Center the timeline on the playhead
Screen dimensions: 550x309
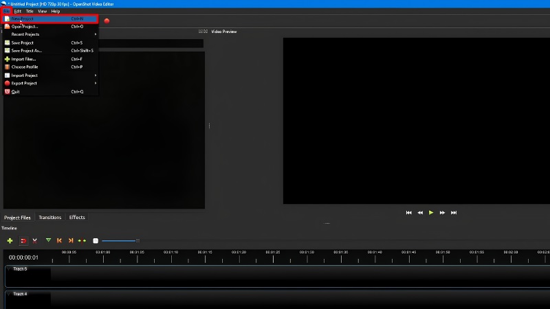point(82,241)
